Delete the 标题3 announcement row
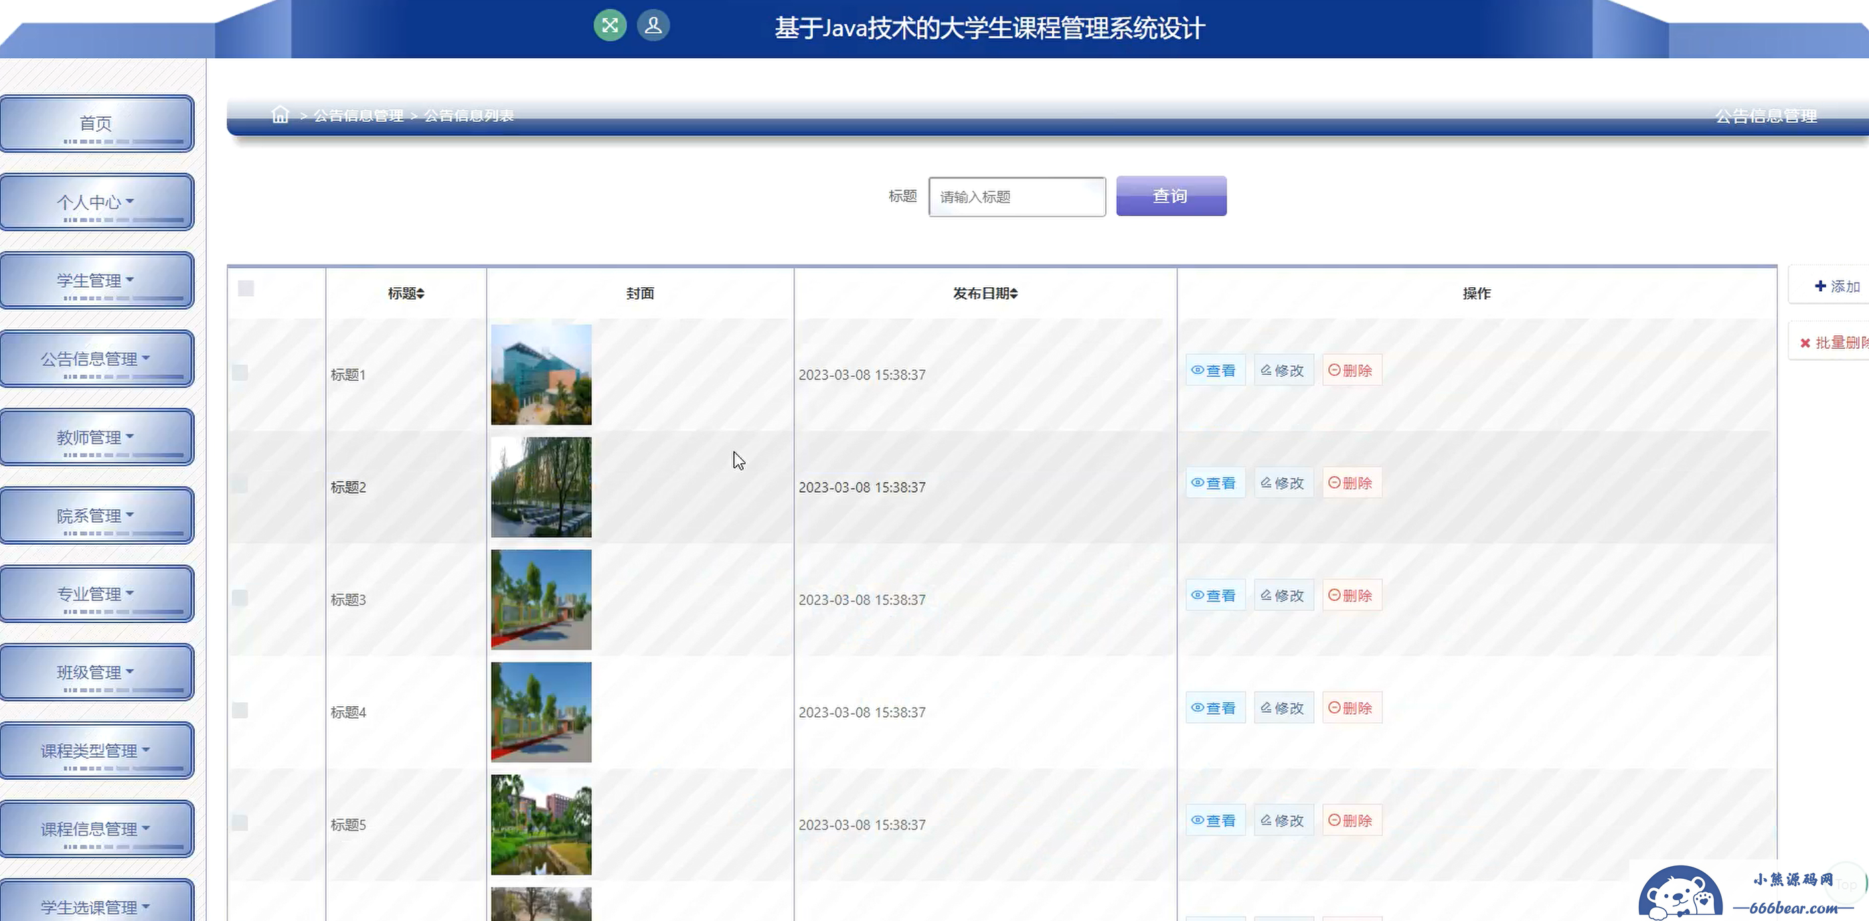The height and width of the screenshot is (921, 1869). [1352, 596]
